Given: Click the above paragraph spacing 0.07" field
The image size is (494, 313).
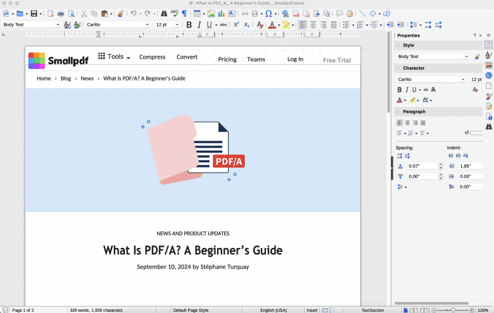Looking at the screenshot, I should click(422, 166).
